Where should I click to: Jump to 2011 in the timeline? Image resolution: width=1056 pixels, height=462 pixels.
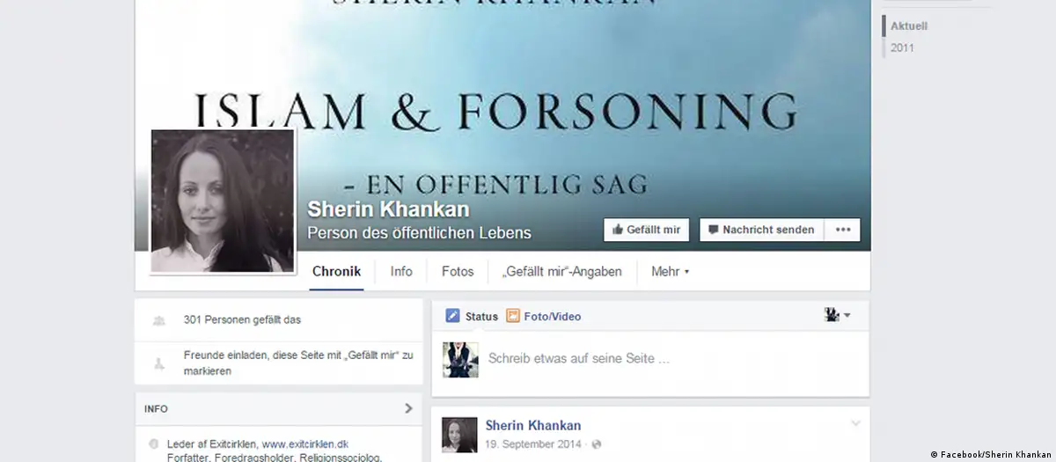[x=902, y=48]
